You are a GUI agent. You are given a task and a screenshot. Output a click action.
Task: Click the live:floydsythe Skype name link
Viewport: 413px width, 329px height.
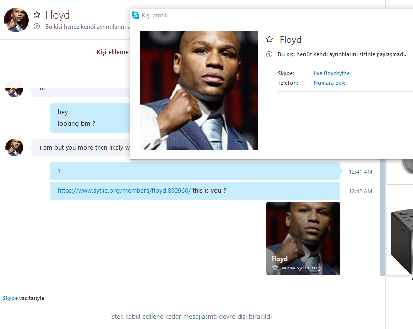point(332,73)
